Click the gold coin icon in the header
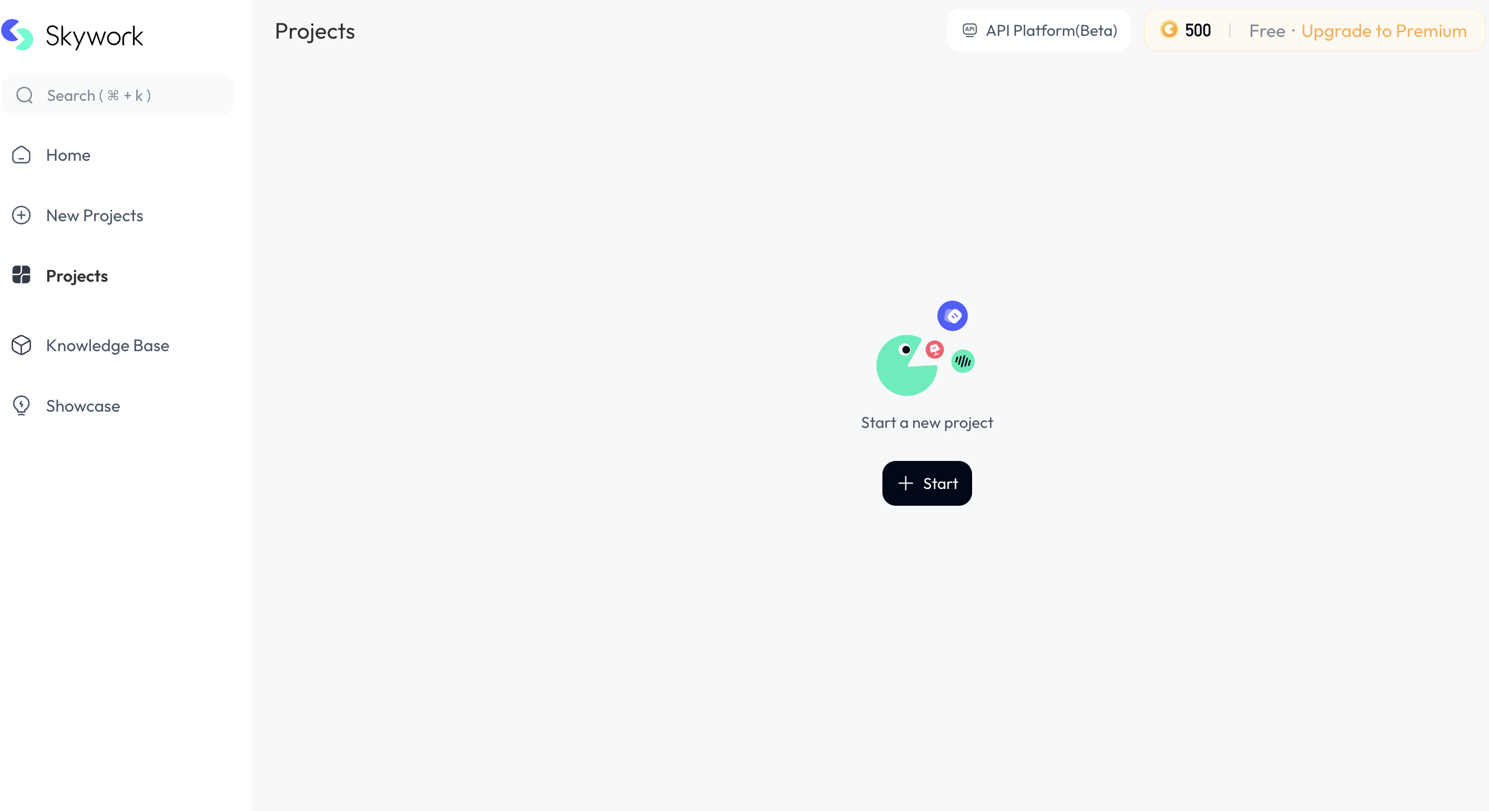Screen dimensions: 1489x811 coord(1171,30)
